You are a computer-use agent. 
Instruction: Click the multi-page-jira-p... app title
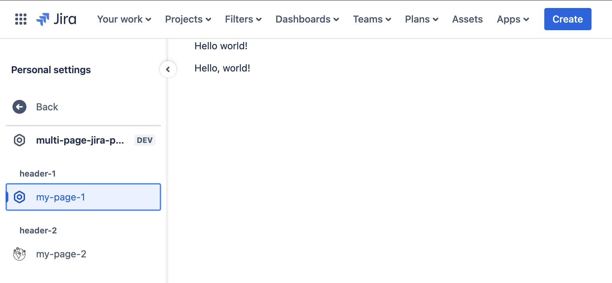[x=80, y=140]
